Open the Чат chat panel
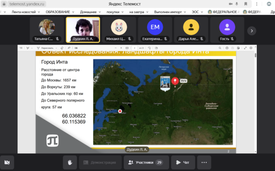Image resolution: width=275 pixels, height=171 pixels. tap(183, 162)
